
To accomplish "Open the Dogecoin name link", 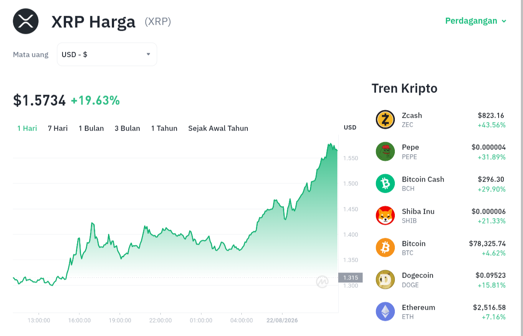I will click(x=418, y=276).
